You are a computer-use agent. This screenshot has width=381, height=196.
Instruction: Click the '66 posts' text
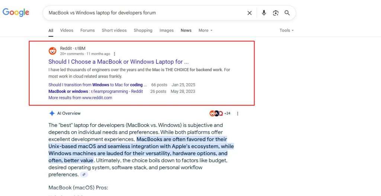click(159, 85)
